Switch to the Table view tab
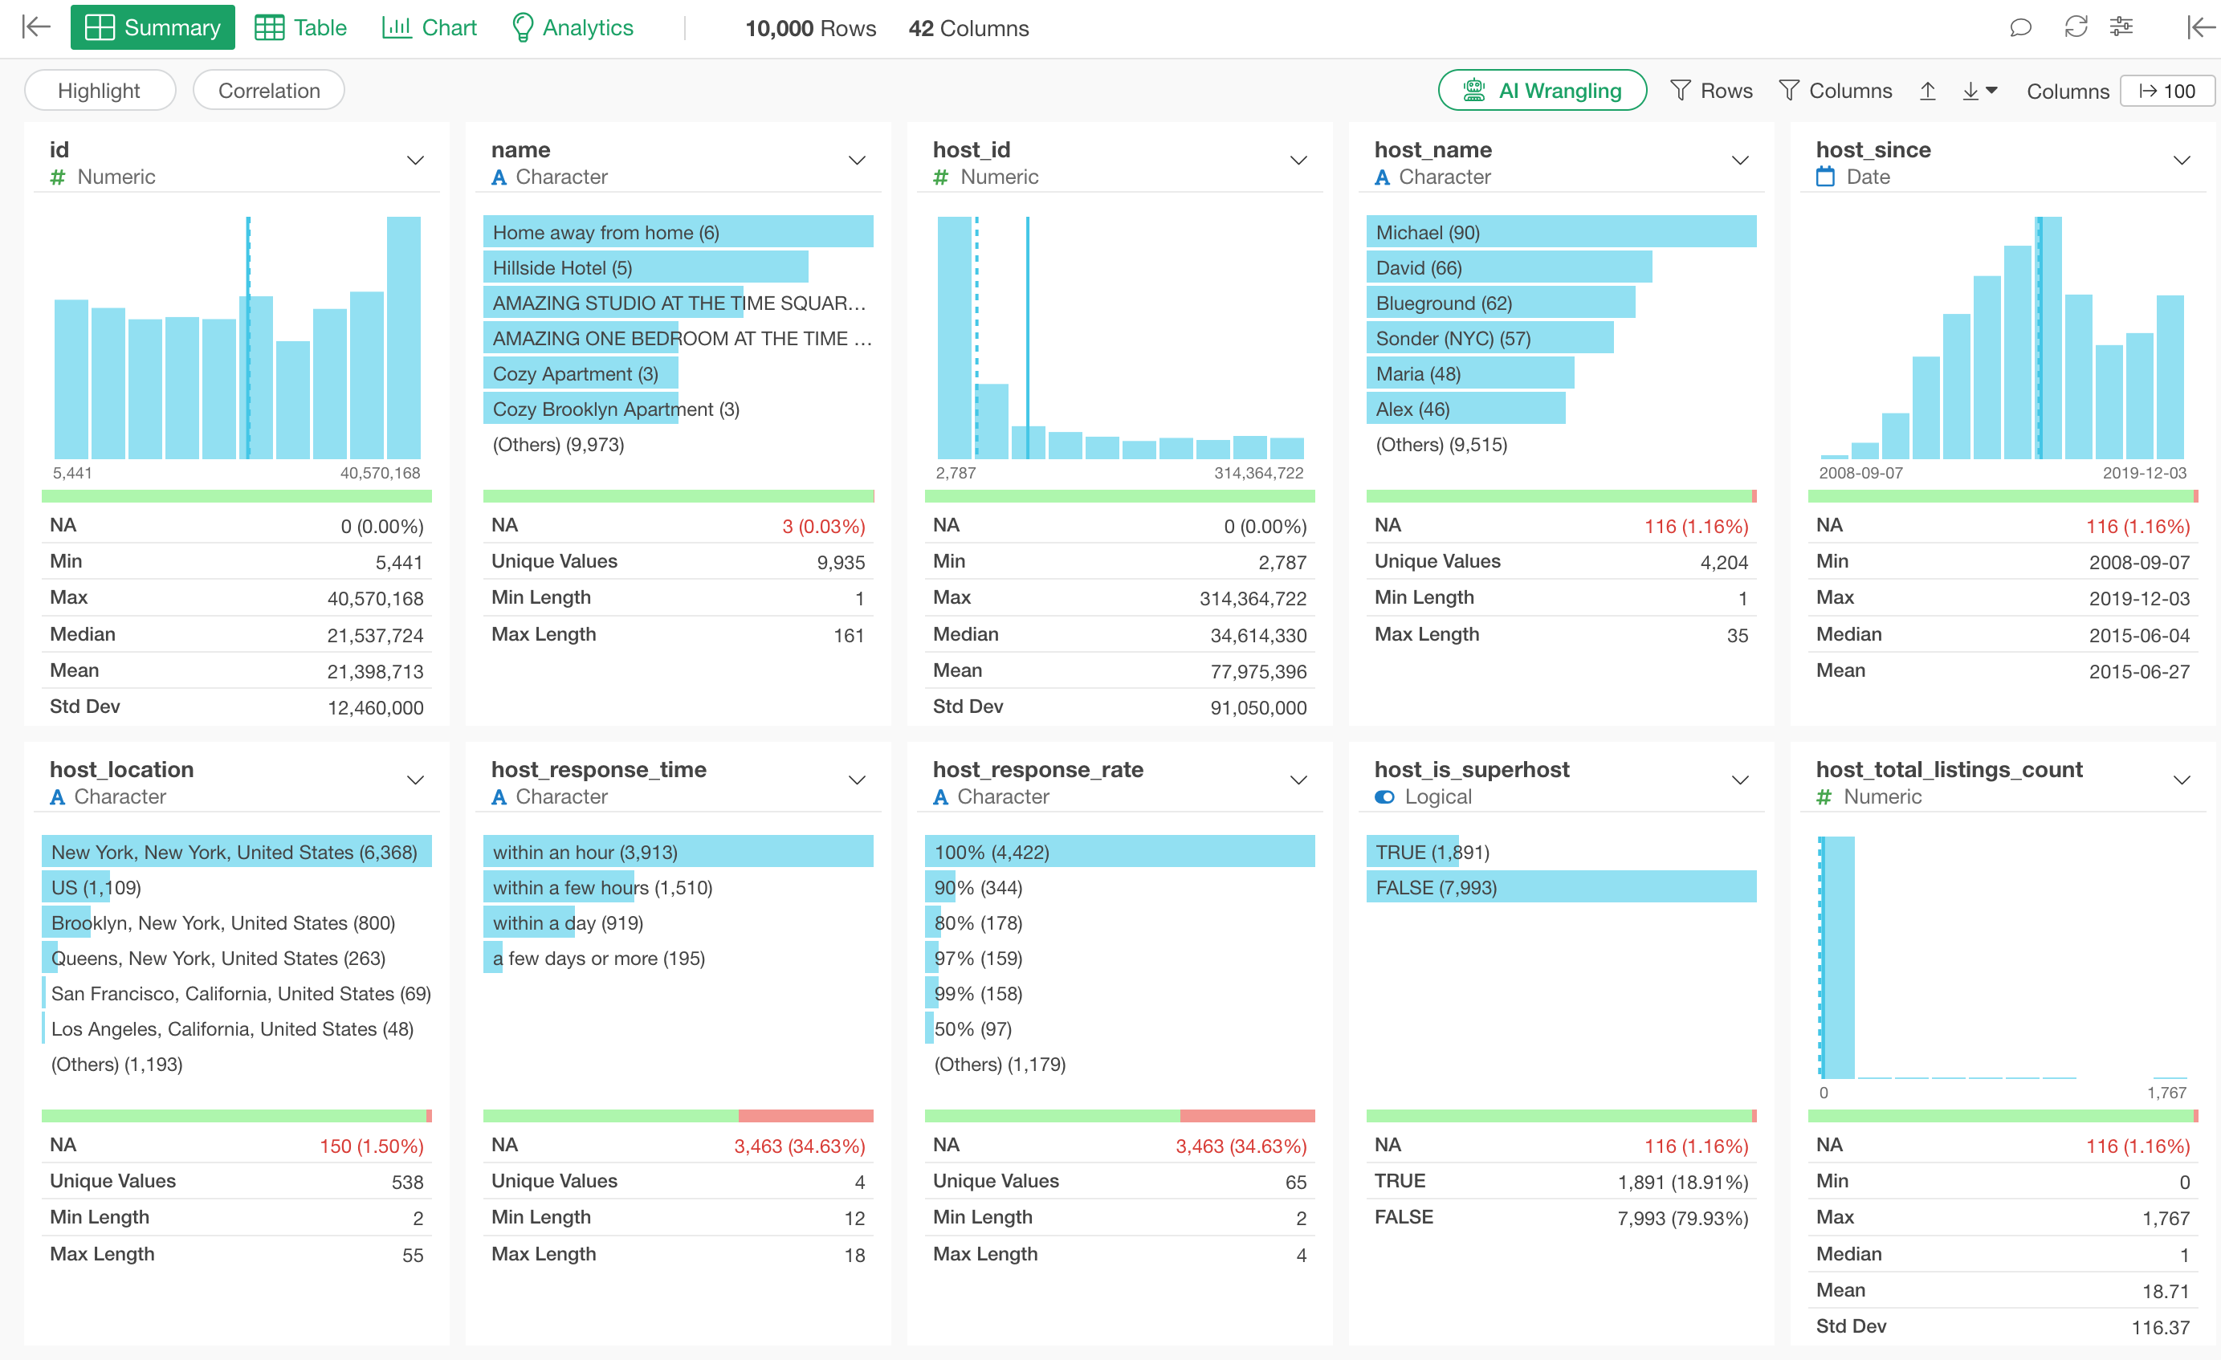Image resolution: width=2221 pixels, height=1360 pixels. click(x=301, y=28)
